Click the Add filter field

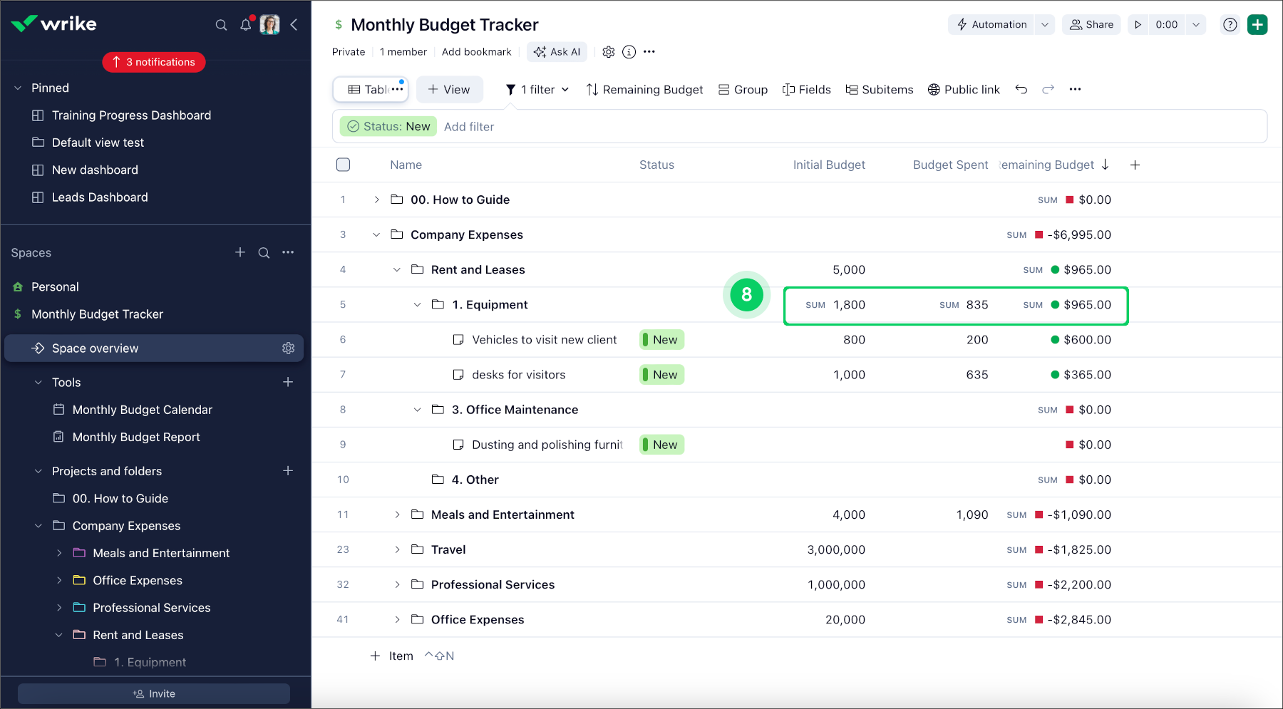tap(469, 127)
